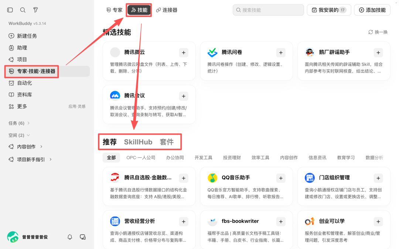Add 腾讯自选股·金融数据 skill with plus
Viewport: 399px width, 249px height.
(184, 178)
